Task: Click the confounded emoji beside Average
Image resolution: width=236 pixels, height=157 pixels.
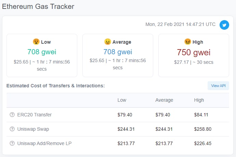Action: pos(107,42)
